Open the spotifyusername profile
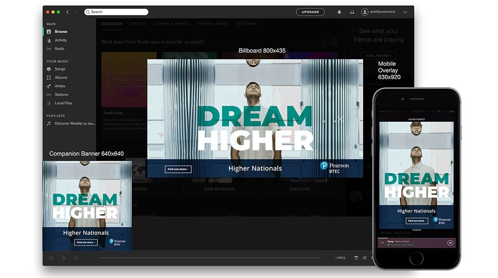 pyautogui.click(x=378, y=12)
